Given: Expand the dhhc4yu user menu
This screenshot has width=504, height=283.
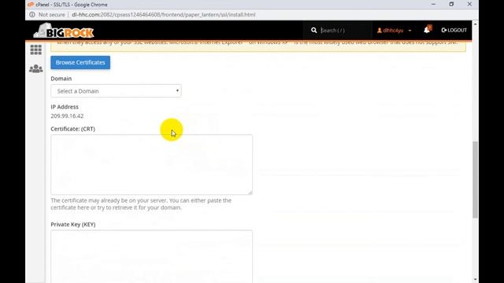Looking at the screenshot, I should click(394, 30).
